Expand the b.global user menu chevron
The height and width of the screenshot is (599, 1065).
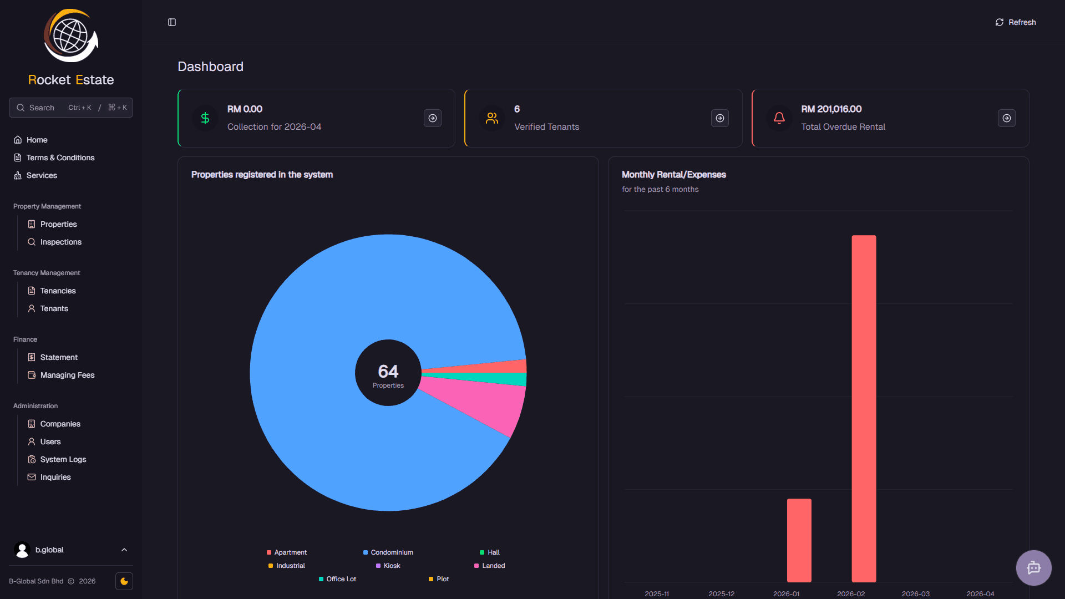(x=124, y=550)
